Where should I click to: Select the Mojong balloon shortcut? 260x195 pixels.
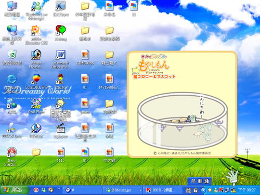tap(61, 33)
